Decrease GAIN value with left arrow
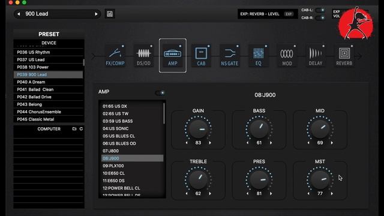 [187, 143]
